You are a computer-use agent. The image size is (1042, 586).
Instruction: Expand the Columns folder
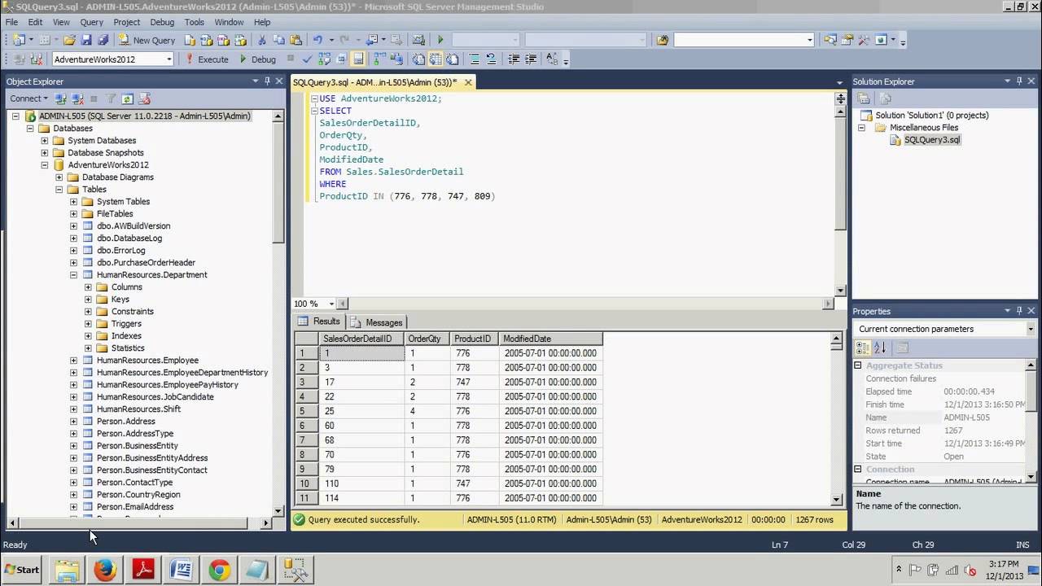click(89, 287)
